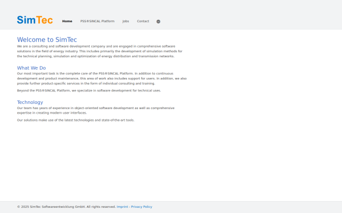Open the PSS®SINCAL Platform menu item
This screenshot has width=342, height=213.
(97, 21)
